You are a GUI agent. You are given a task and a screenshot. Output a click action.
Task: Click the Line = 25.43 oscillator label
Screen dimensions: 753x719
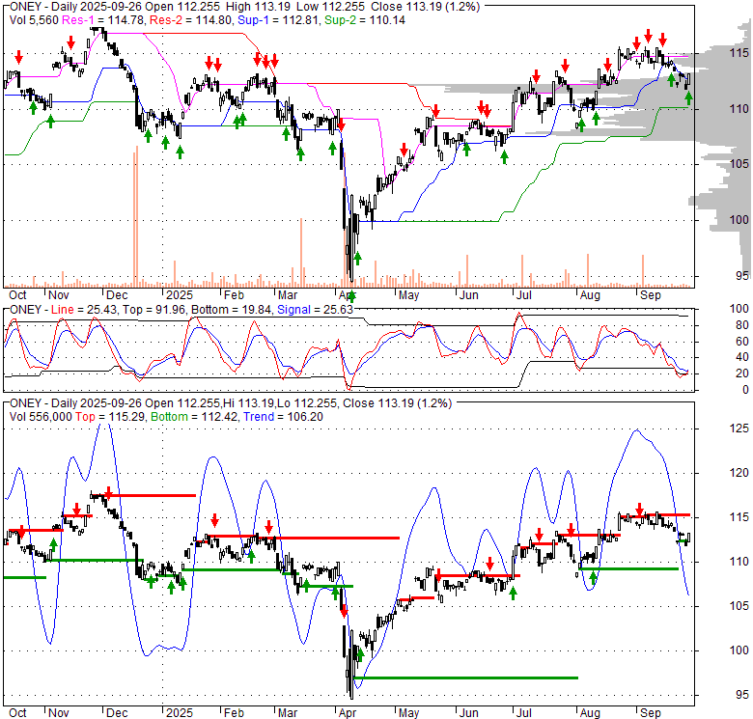[84, 310]
